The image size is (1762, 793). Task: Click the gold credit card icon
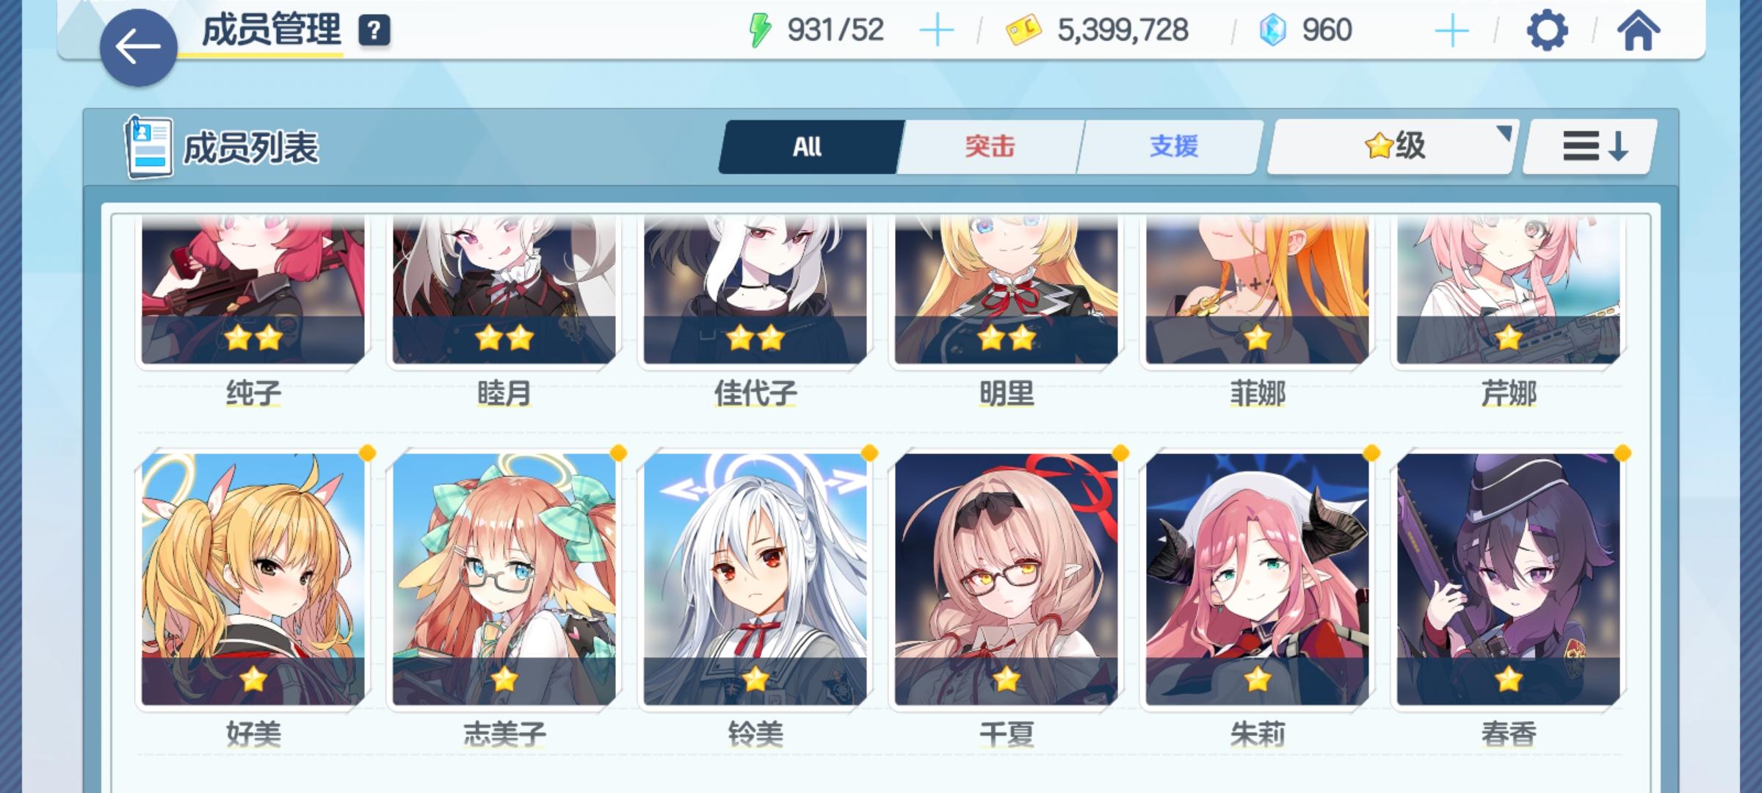1023,32
